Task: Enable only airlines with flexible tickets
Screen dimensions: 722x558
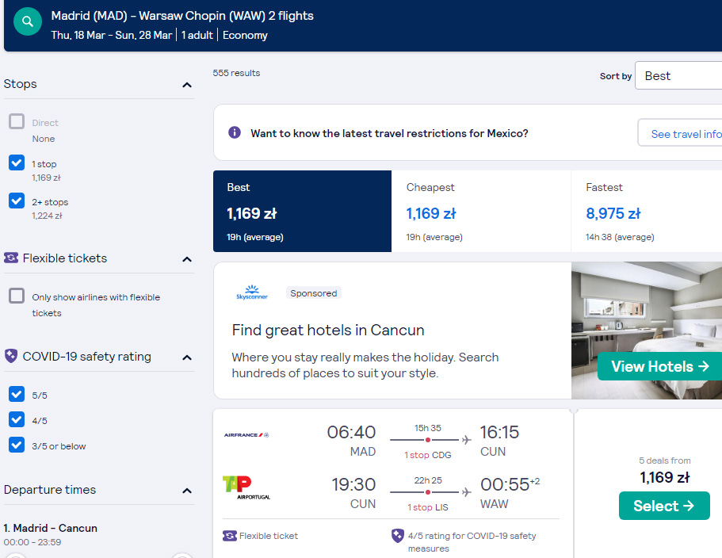Action: click(17, 296)
